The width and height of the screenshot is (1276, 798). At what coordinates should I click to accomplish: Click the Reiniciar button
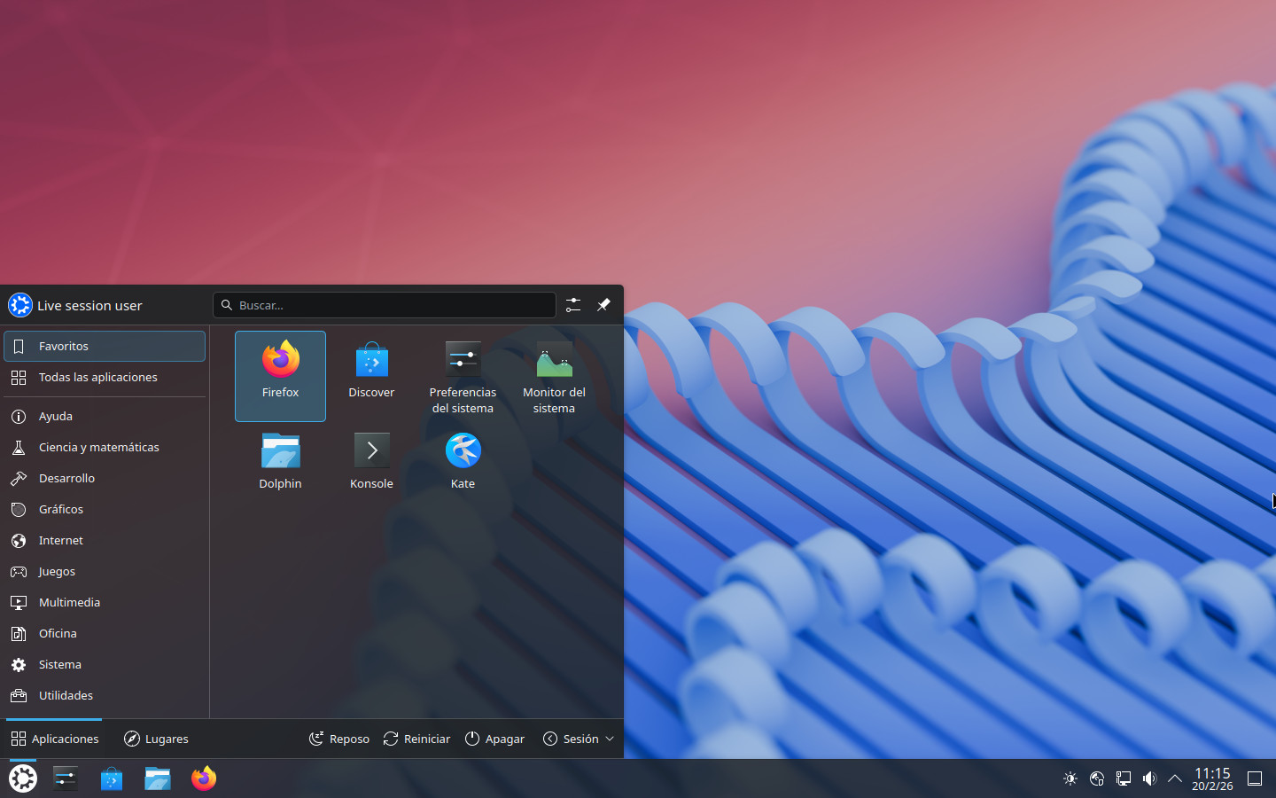(416, 739)
